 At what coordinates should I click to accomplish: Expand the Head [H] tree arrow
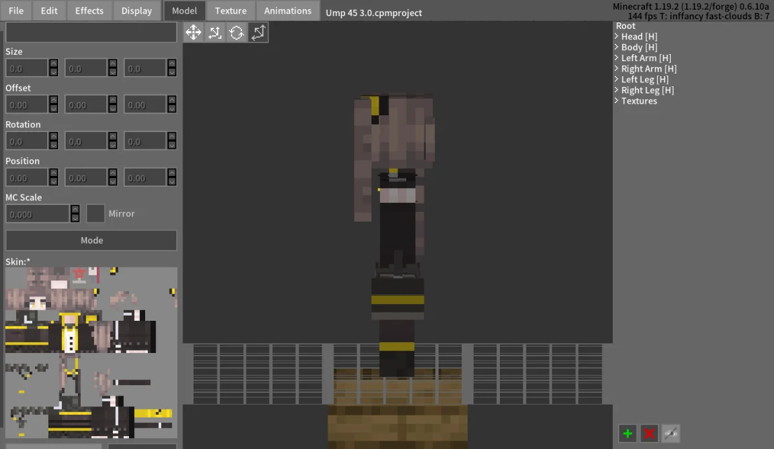pyautogui.click(x=617, y=37)
